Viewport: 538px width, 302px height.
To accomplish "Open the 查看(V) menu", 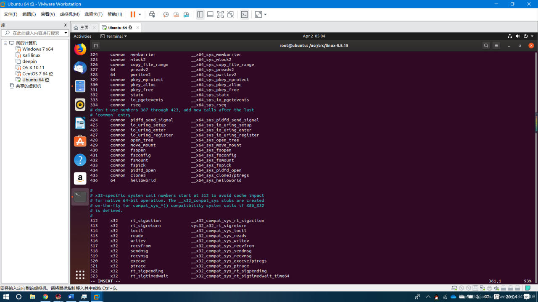I will pyautogui.click(x=48, y=14).
